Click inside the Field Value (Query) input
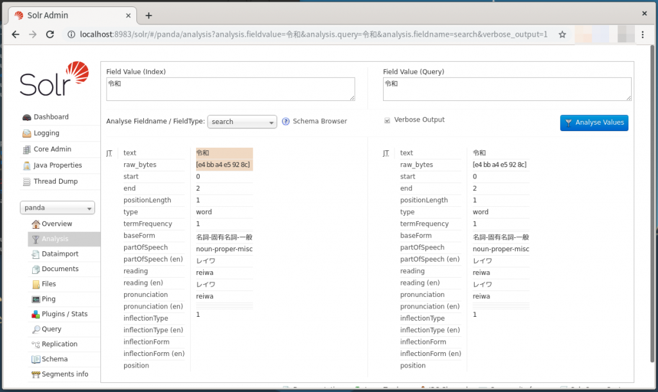 point(506,88)
